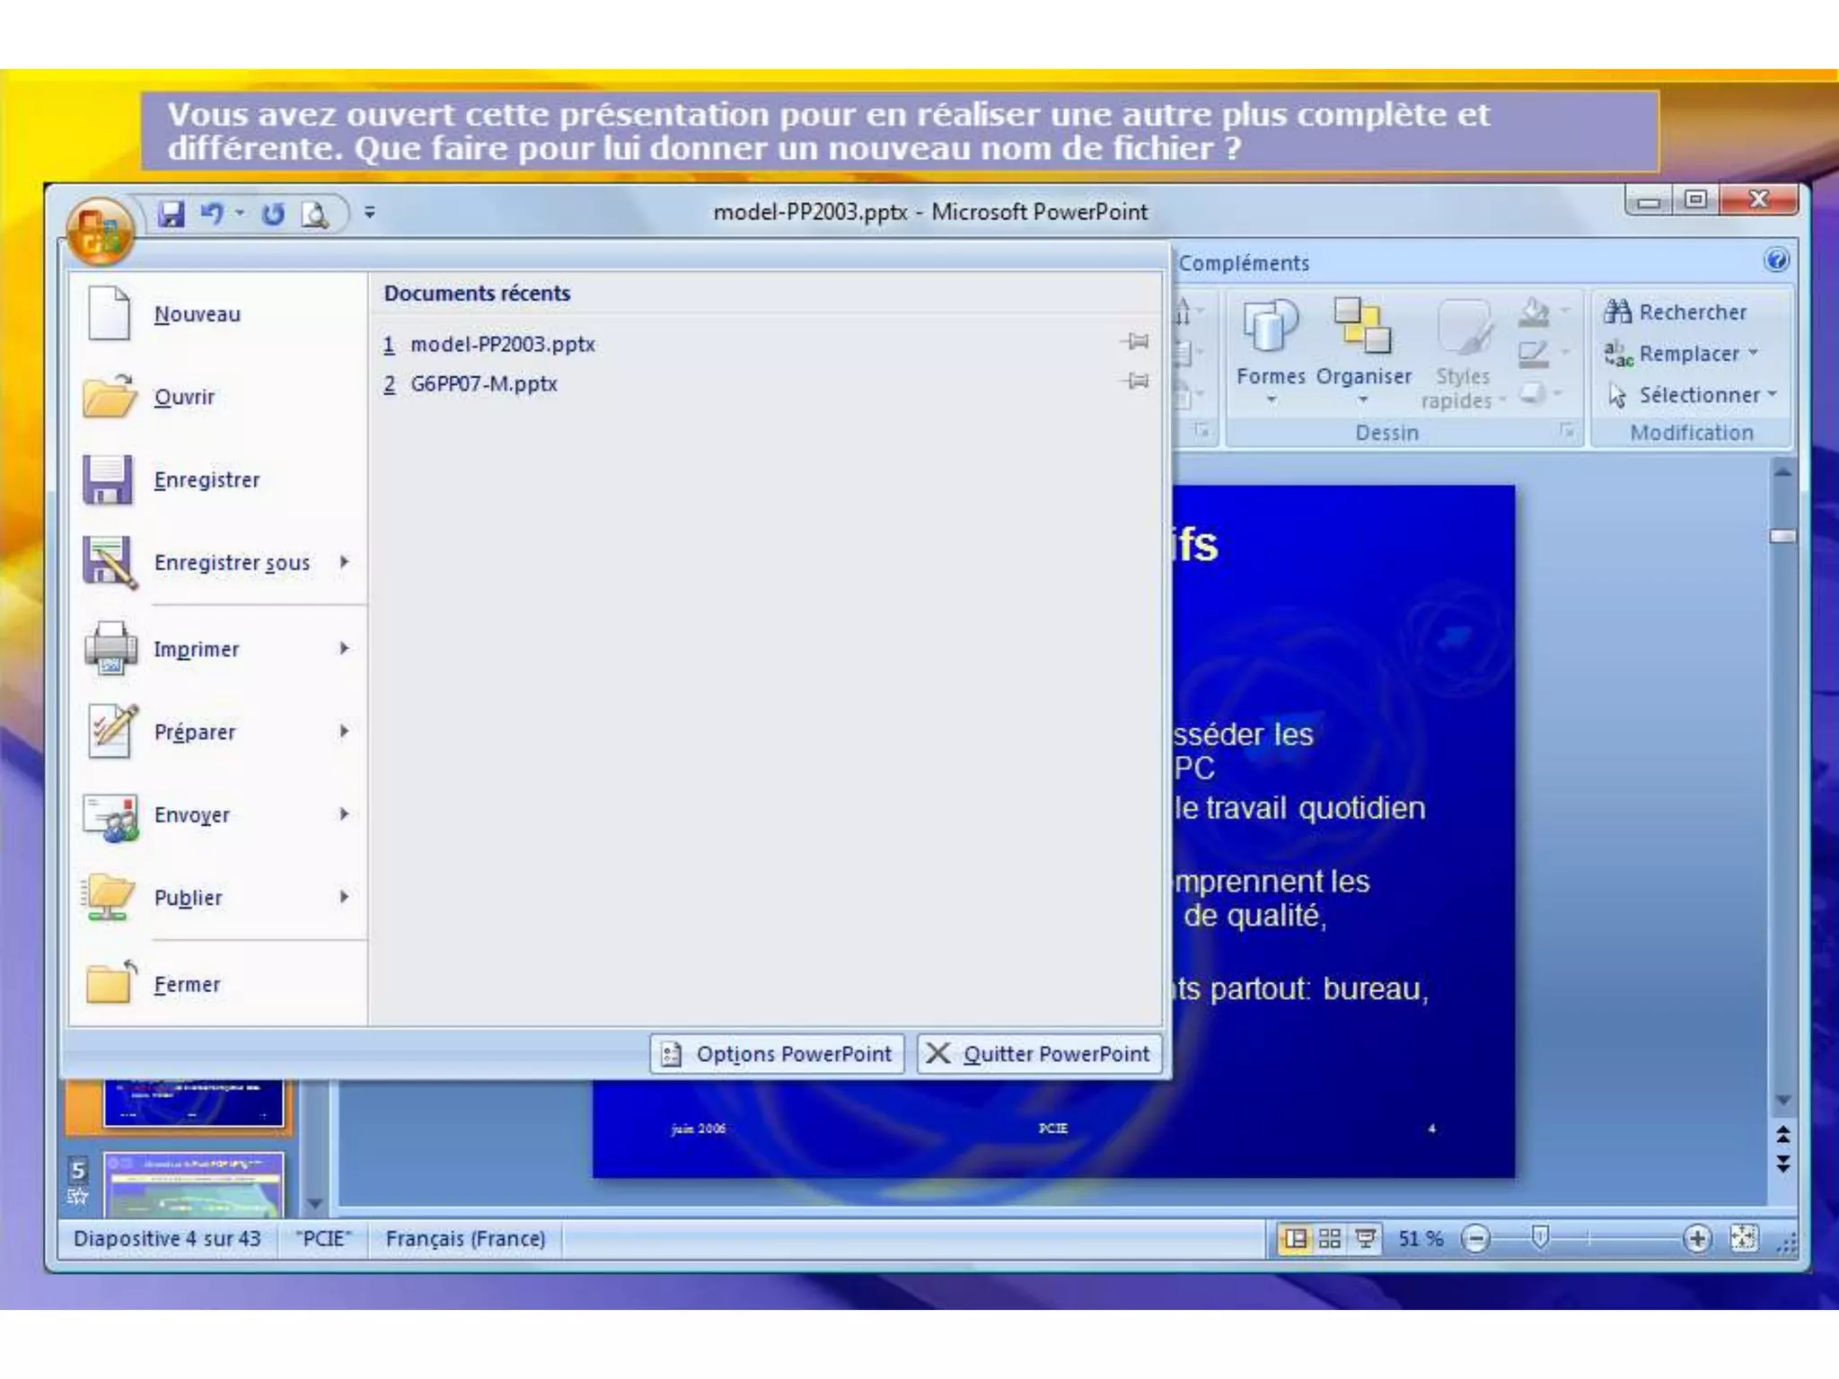The image size is (1839, 1379).
Task: Click the zoom slider handle
Action: (x=1540, y=1238)
